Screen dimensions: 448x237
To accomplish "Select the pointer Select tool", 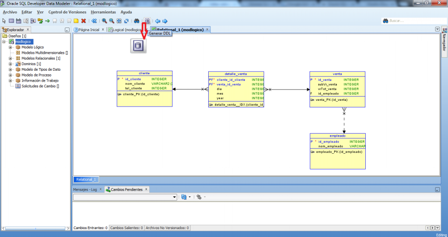I will 4,21.
